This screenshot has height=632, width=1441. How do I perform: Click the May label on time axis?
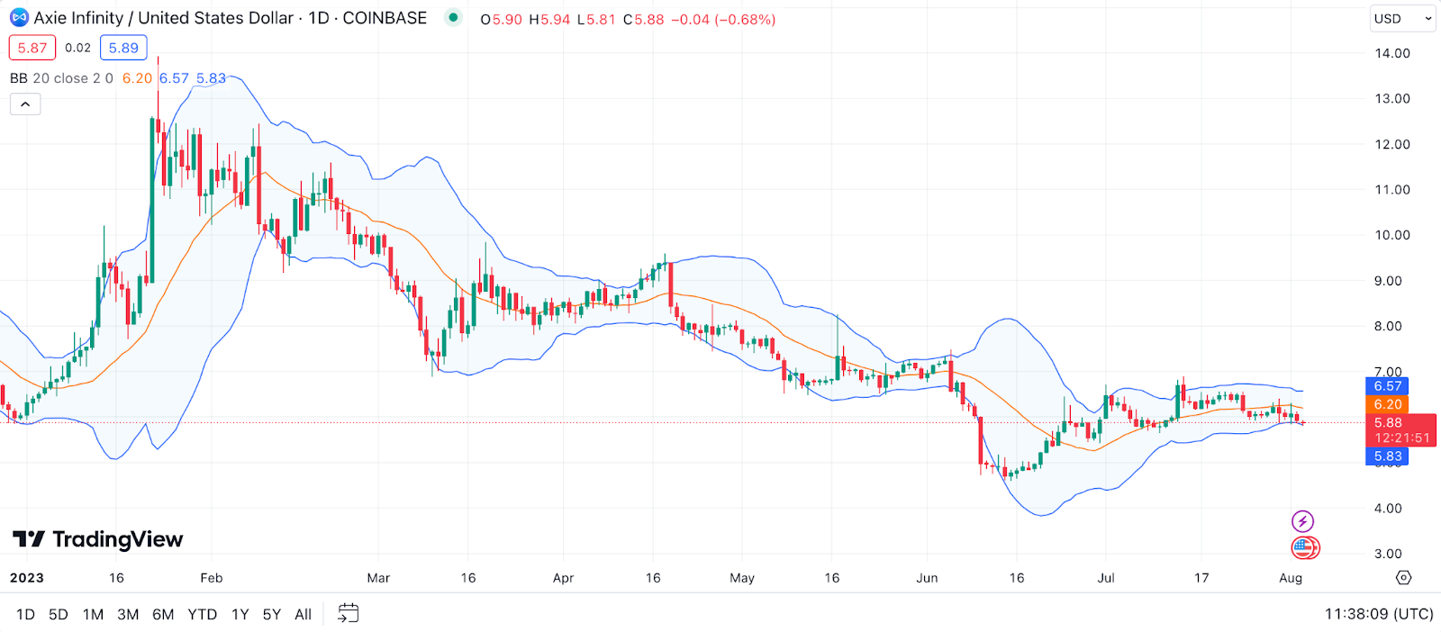point(742,578)
